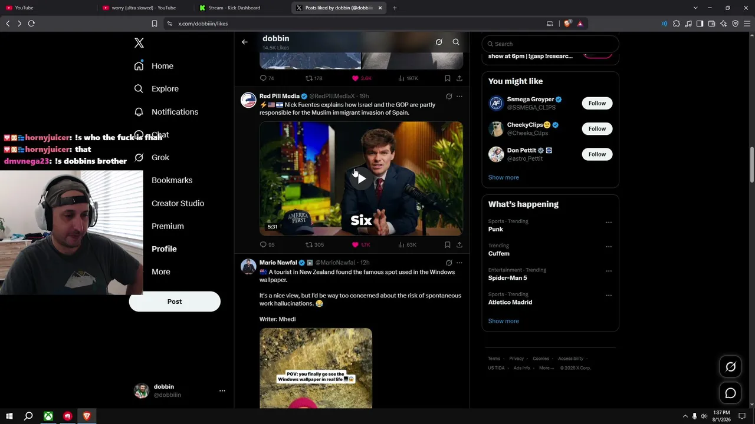Open Brave Rewards triangle icon
The width and height of the screenshot is (755, 424).
coord(580,24)
